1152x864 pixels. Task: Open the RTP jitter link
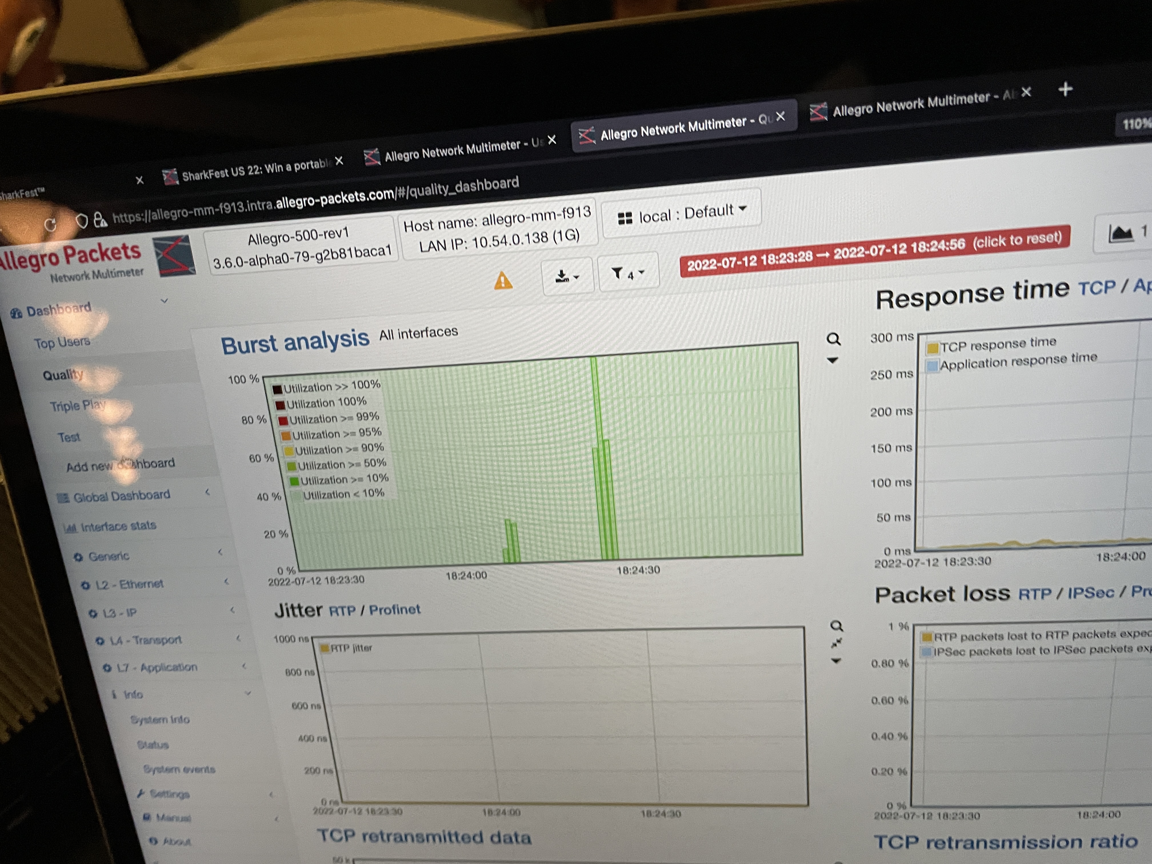[x=342, y=610]
